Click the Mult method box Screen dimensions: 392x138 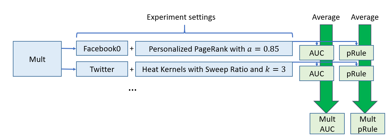coord(37,59)
